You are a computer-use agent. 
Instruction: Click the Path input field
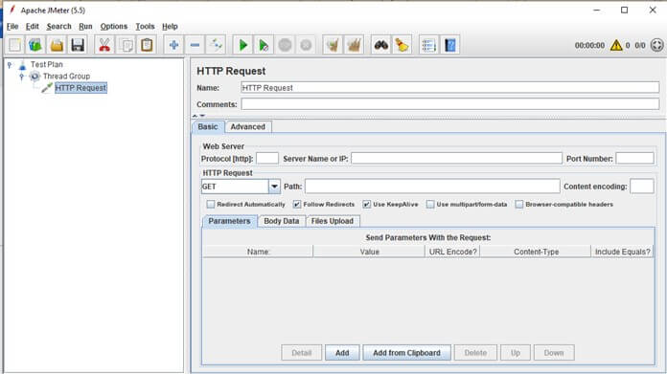(432, 187)
